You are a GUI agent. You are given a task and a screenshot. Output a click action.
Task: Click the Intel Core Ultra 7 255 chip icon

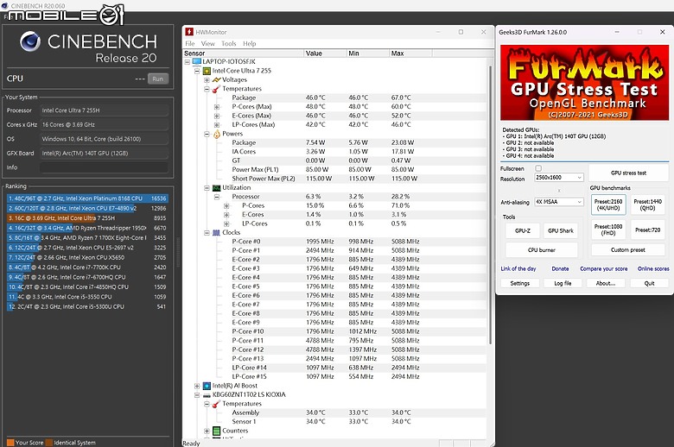point(207,71)
